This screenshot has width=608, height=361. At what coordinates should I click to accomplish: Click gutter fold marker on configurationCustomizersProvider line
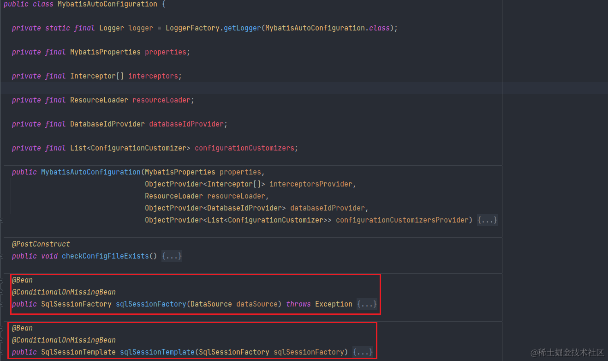pos(2,220)
